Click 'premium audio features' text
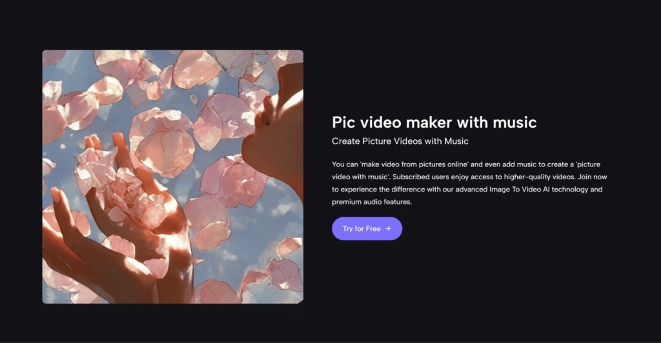Image resolution: width=661 pixels, height=343 pixels. pyautogui.click(x=371, y=202)
